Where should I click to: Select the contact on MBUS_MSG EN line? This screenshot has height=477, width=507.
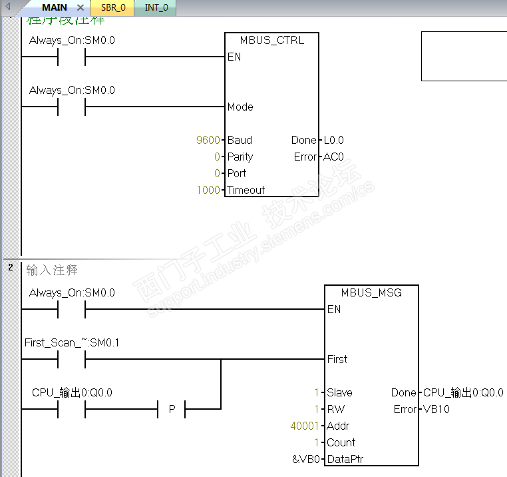(71, 309)
